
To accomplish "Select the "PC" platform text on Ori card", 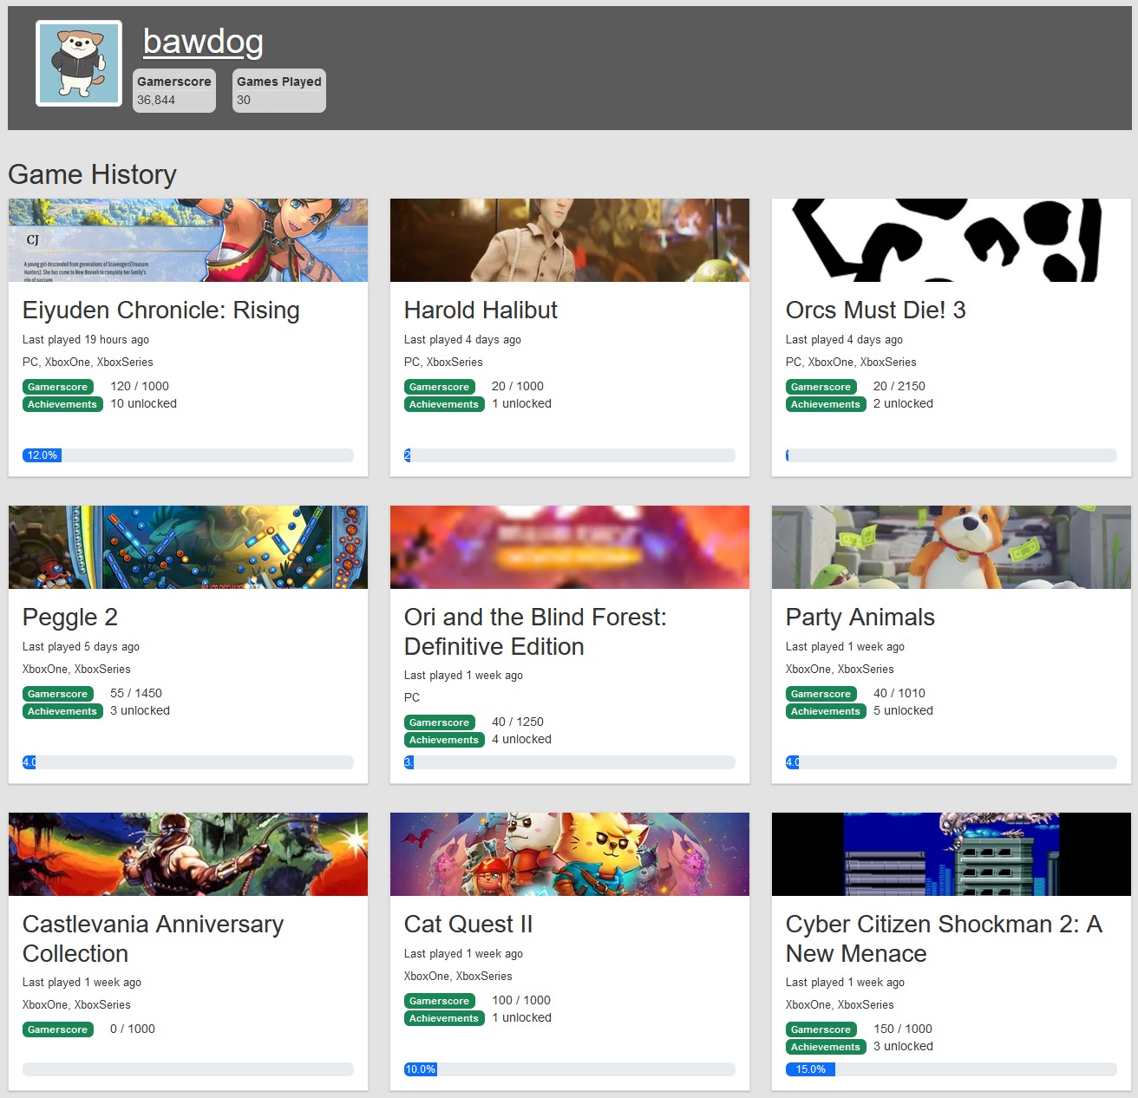I will point(412,698).
